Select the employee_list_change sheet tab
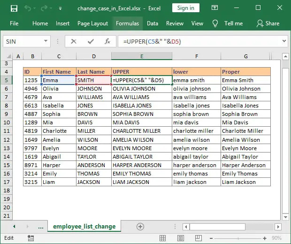 (84, 226)
